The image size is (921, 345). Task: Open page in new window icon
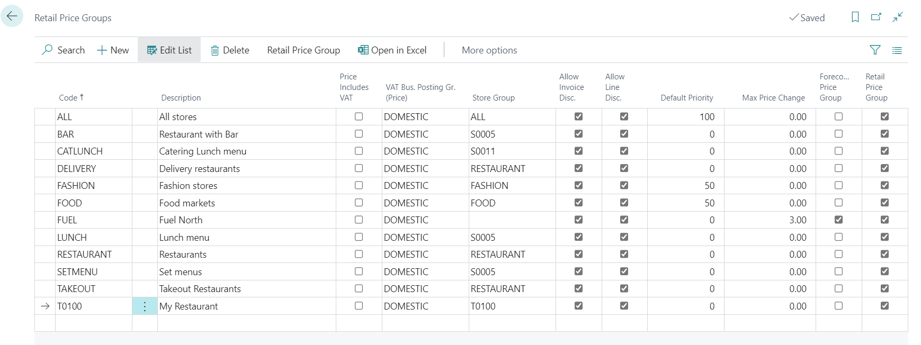point(876,17)
